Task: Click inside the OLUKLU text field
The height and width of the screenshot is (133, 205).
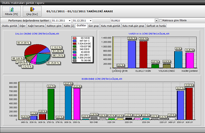Action: click(x=133, y=21)
